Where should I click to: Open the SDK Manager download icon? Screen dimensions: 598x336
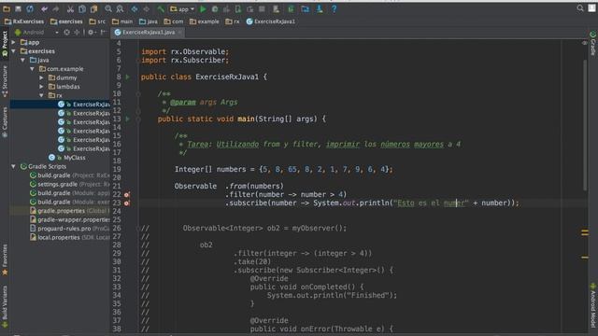point(320,8)
